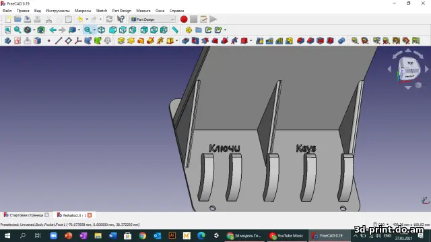431x242 pixels.
Task: Select the Measure Linear tool
Action: (x=355, y=41)
